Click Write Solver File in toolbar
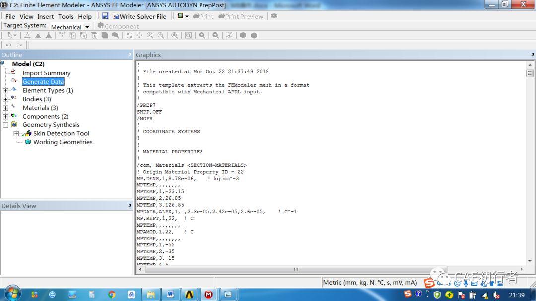This screenshot has width=536, height=301. pyautogui.click(x=139, y=16)
